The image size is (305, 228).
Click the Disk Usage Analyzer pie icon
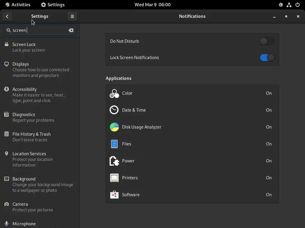tap(114, 127)
